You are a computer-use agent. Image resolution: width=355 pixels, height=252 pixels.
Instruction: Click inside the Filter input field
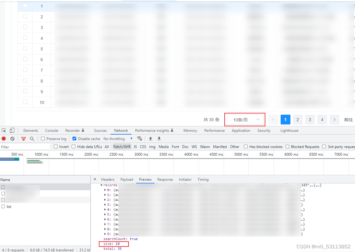(24, 146)
